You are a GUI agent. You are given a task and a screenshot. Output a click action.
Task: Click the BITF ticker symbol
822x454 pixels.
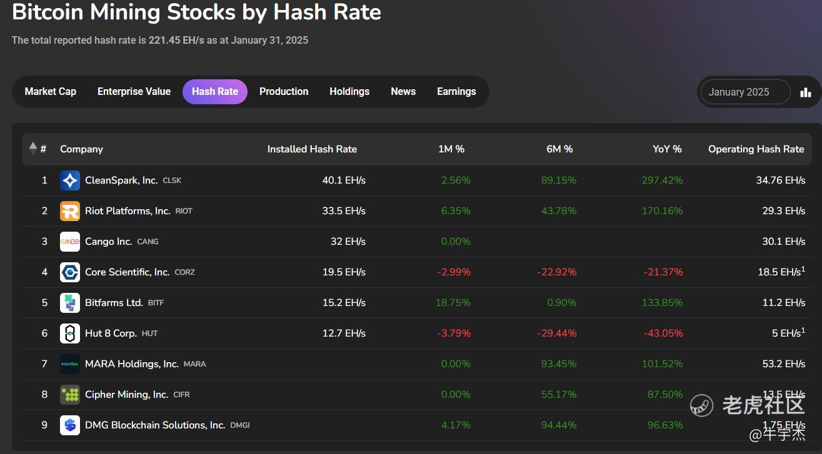pyautogui.click(x=156, y=303)
